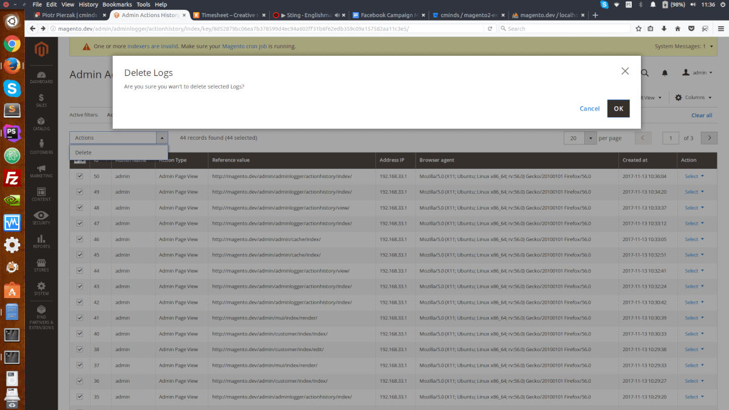Open the Sales section in sidebar

(x=41, y=100)
